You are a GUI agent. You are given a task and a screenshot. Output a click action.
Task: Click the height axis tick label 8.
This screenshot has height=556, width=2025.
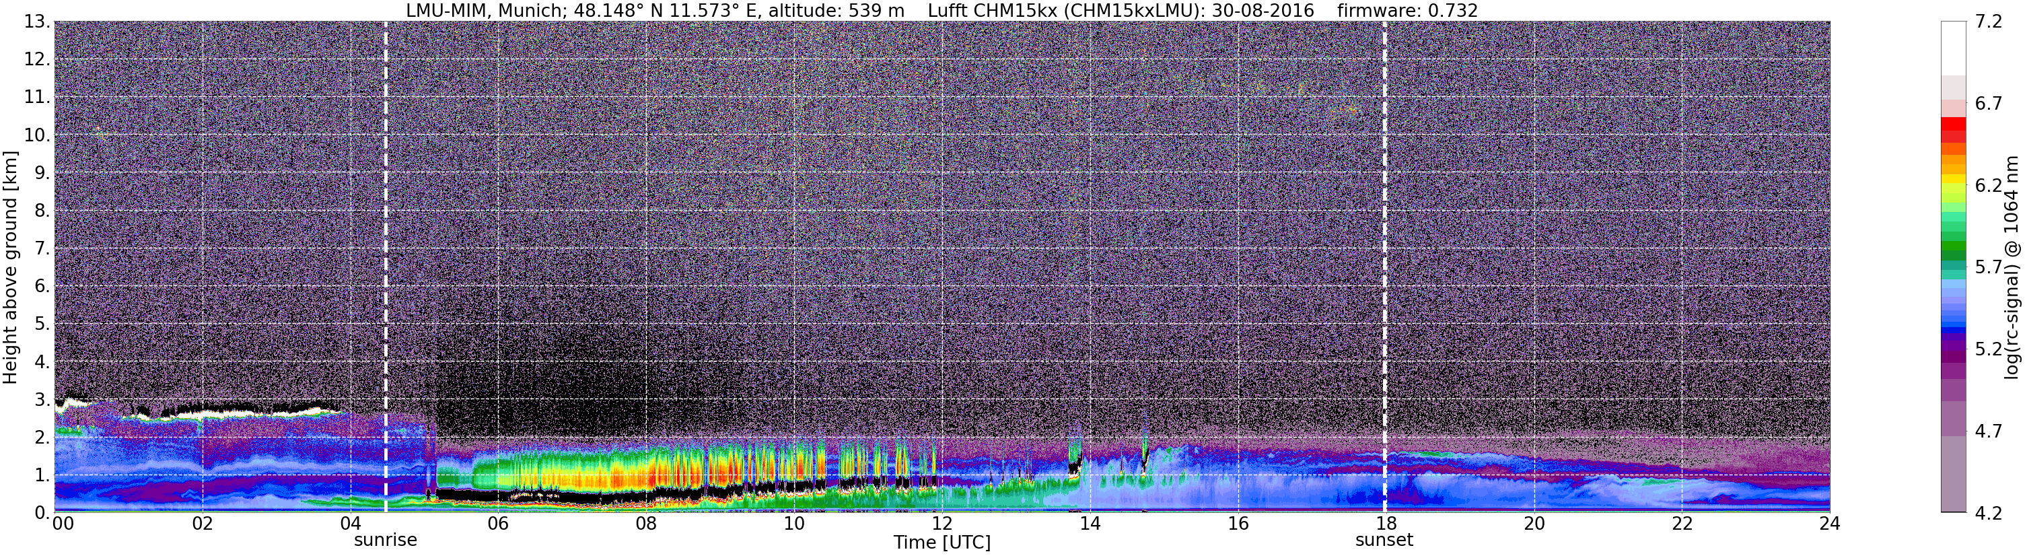click(x=42, y=211)
